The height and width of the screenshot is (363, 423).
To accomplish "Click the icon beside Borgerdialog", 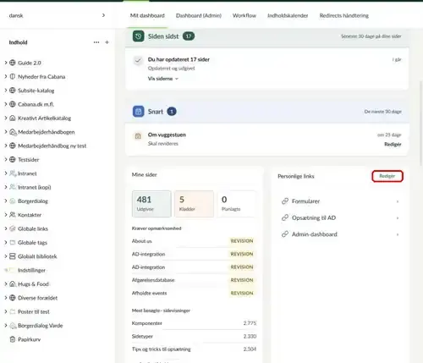I will click(13, 201).
